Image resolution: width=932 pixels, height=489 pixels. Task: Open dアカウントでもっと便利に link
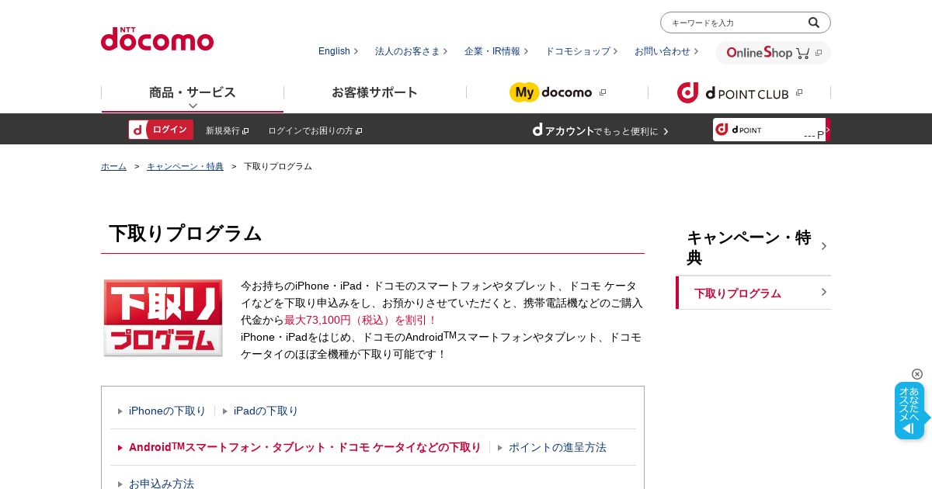(600, 130)
